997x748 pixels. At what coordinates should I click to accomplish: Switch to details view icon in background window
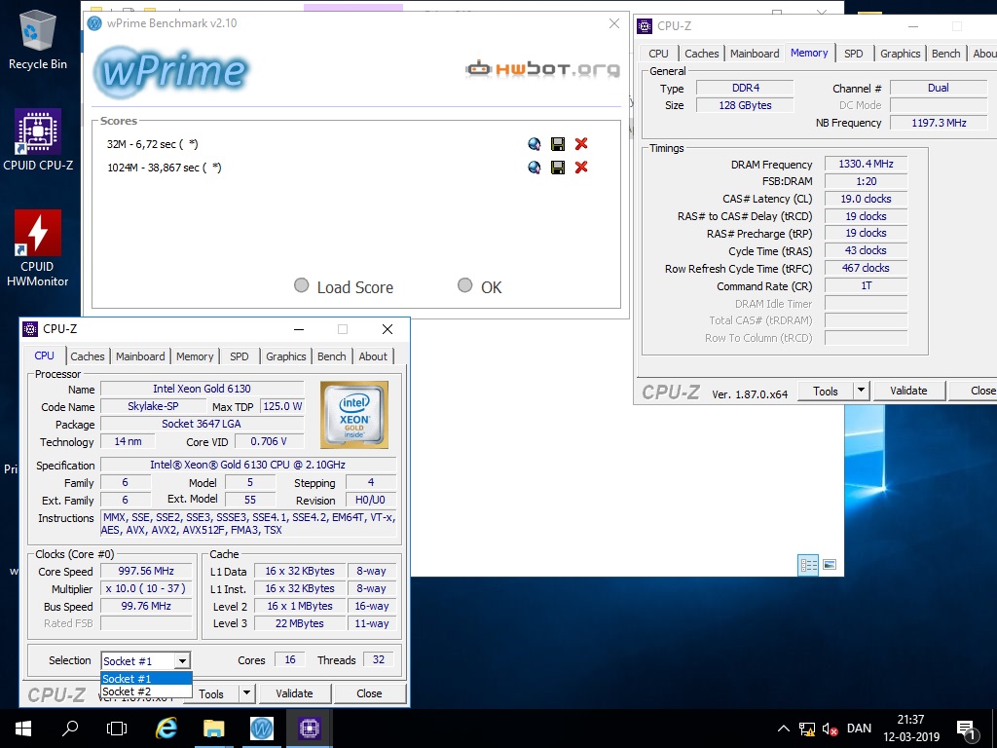pyautogui.click(x=808, y=565)
